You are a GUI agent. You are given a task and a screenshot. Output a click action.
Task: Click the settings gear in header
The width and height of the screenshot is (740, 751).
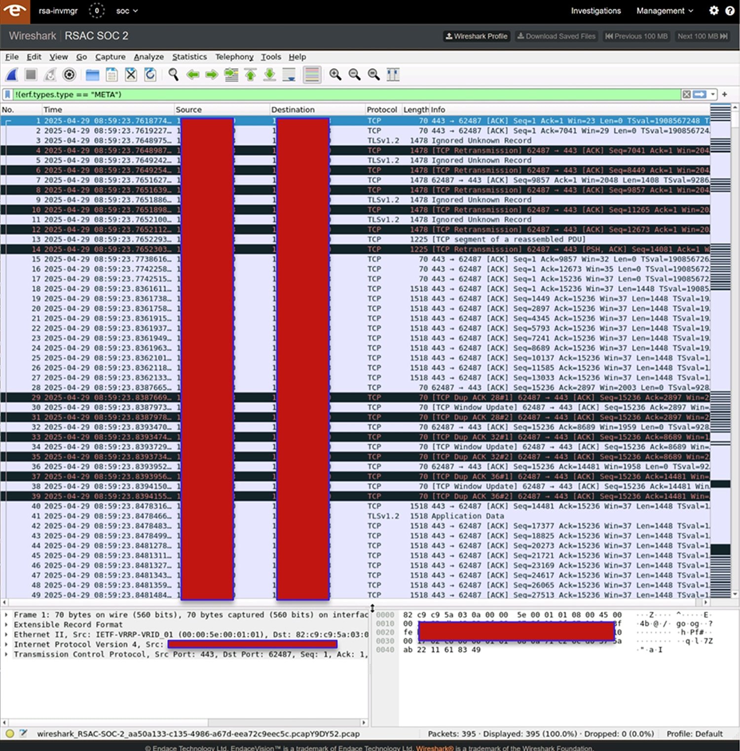714,10
